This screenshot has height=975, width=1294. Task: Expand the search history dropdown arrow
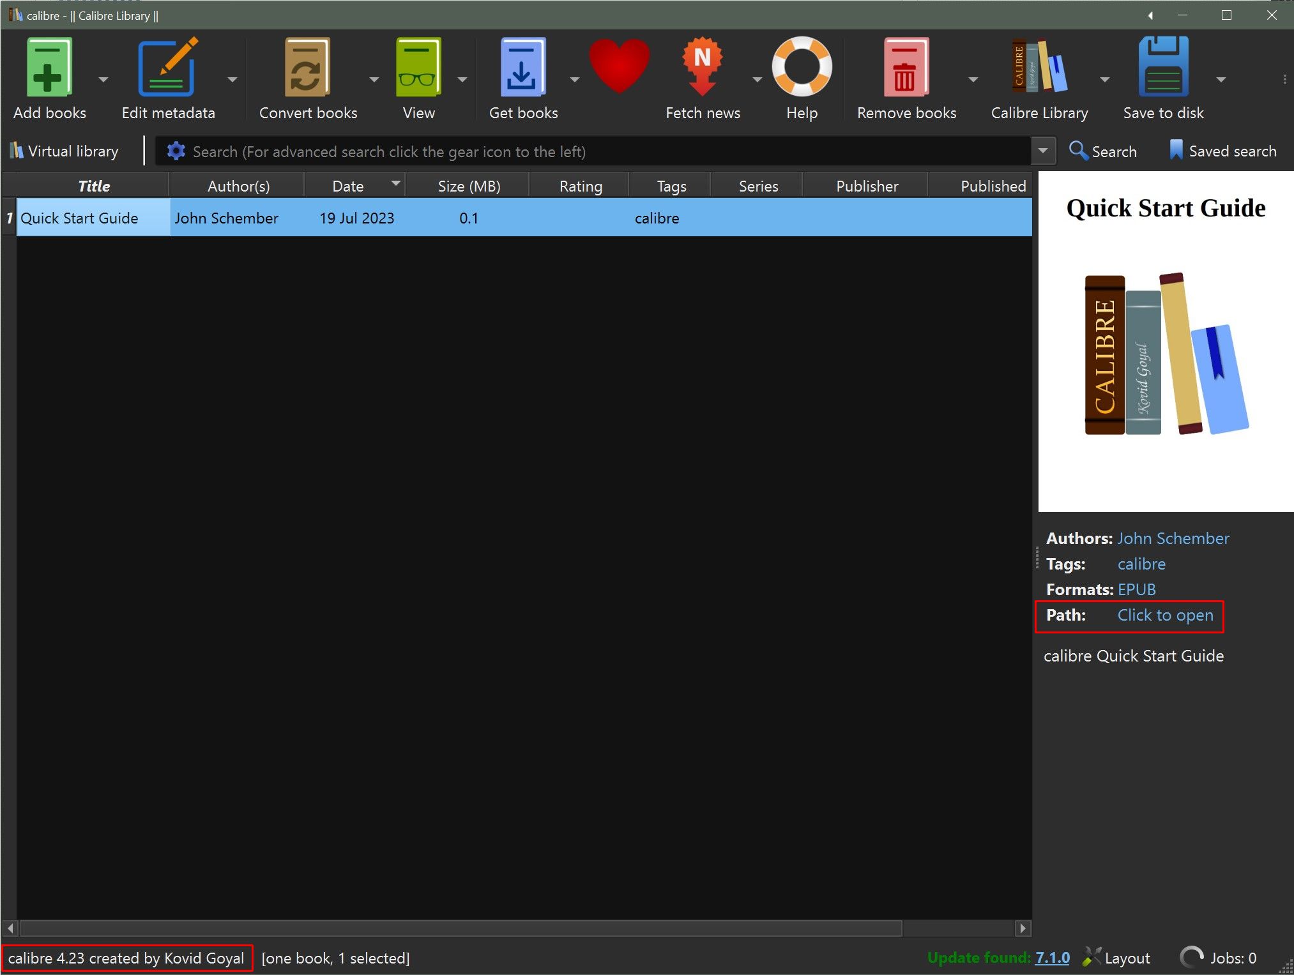[1043, 151]
